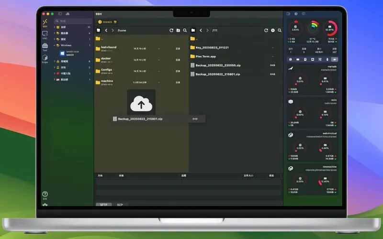This screenshot has height=239, width=383.
Task: Select the SCP transfer tab
Action: click(120, 205)
